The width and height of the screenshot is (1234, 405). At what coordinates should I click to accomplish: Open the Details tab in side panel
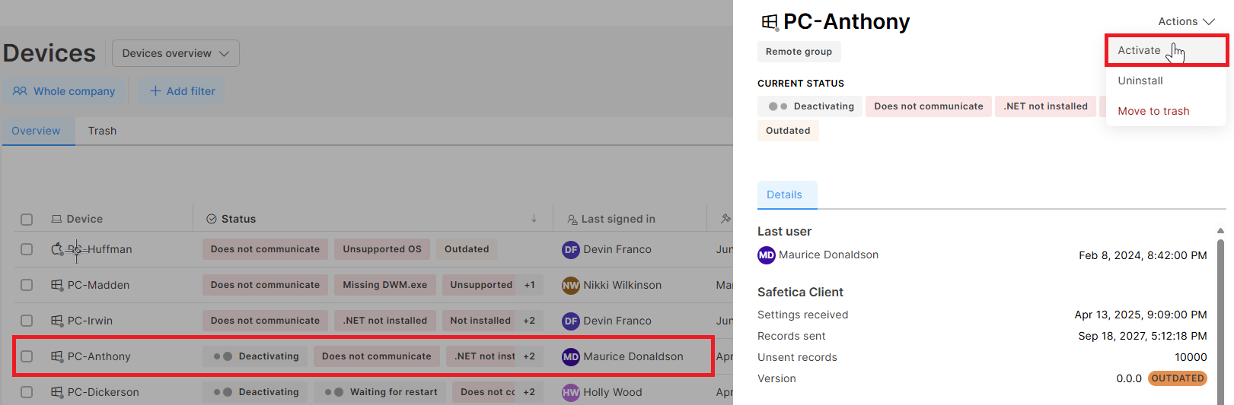[786, 195]
